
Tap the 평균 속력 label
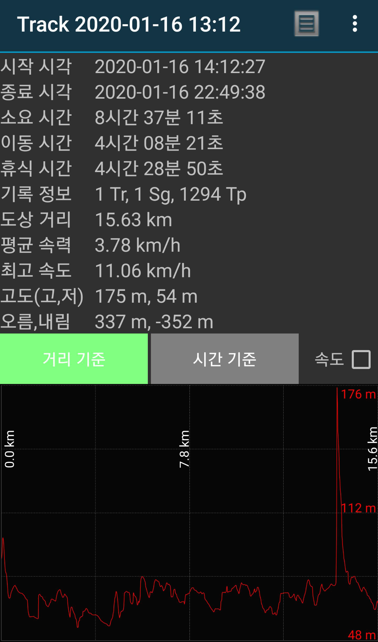tap(36, 245)
